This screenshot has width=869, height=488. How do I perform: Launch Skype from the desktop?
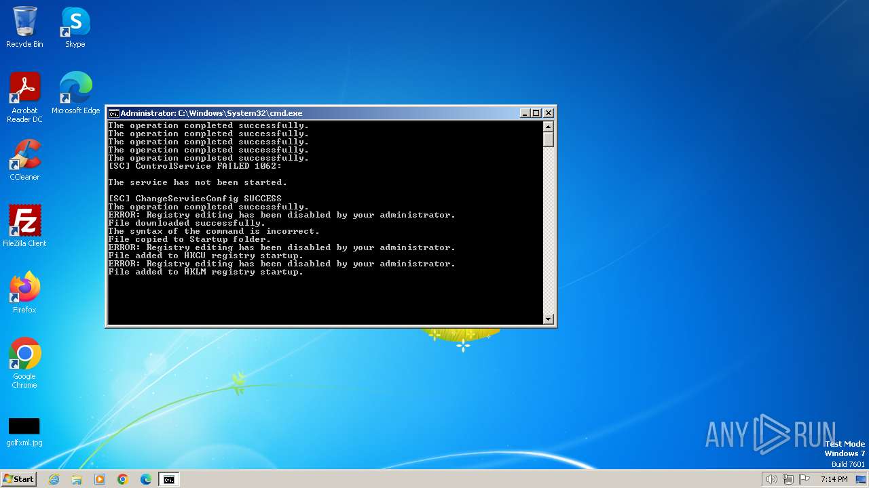point(75,27)
